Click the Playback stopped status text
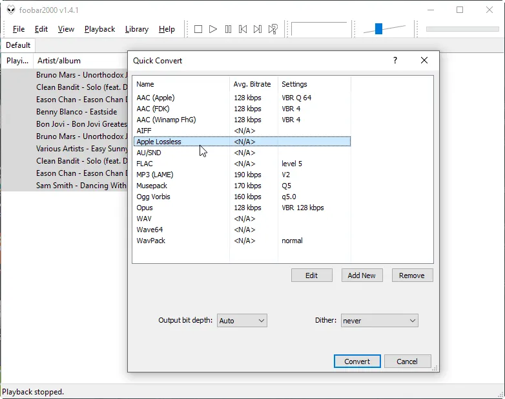The image size is (505, 399). click(33, 392)
